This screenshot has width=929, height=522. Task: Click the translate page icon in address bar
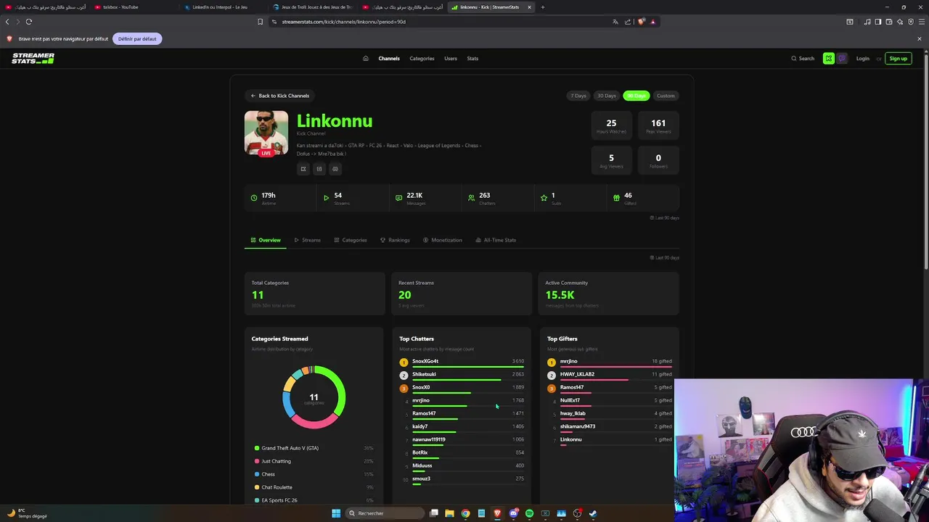tap(615, 22)
